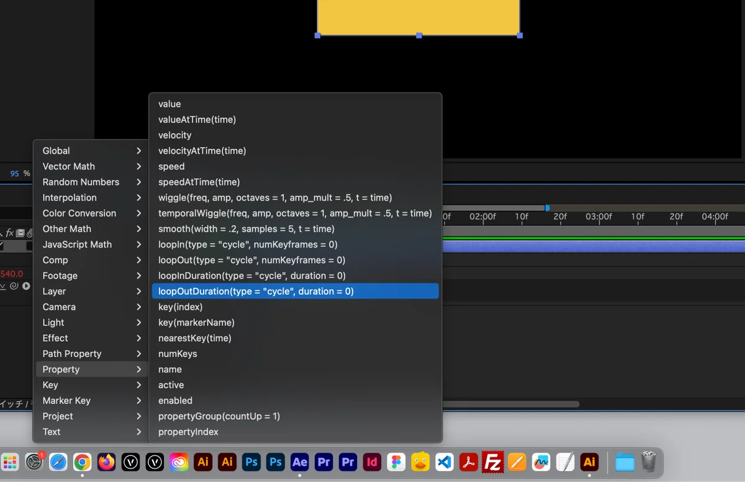Click the frame blending filmstrip column icon

click(x=20, y=233)
